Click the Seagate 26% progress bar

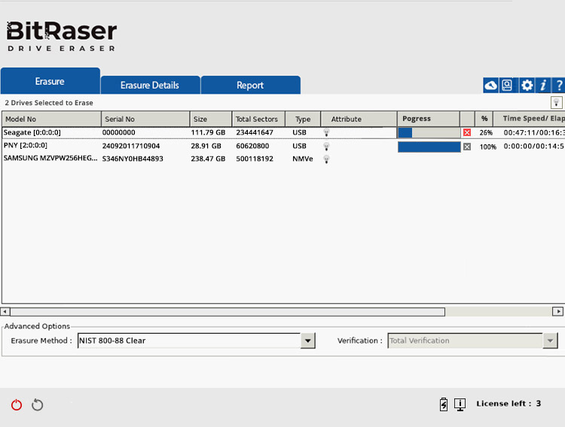(x=429, y=133)
